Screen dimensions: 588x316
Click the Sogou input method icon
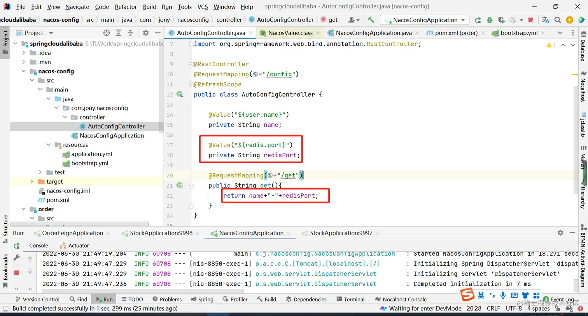[468, 295]
